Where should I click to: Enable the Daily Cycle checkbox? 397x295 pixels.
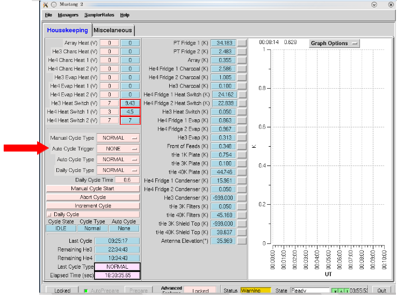point(49,215)
